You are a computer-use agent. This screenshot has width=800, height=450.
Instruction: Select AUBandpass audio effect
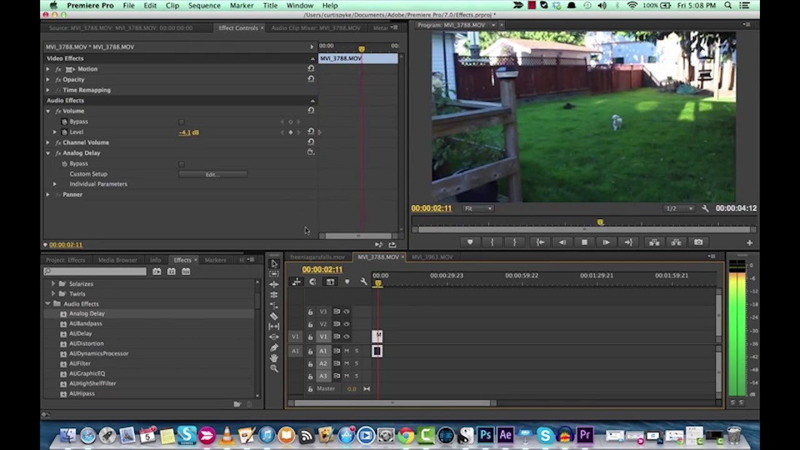click(x=86, y=324)
